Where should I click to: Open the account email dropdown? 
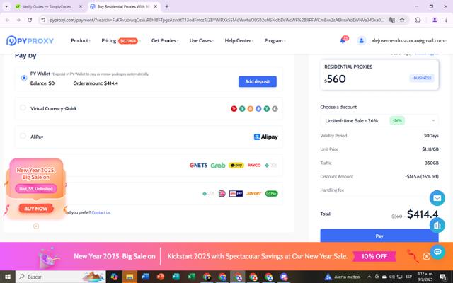[x=409, y=41]
